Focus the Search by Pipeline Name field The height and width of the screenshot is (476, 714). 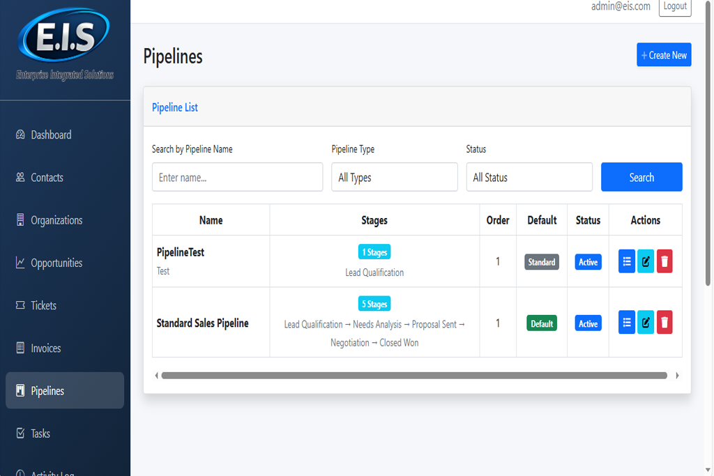[237, 177]
